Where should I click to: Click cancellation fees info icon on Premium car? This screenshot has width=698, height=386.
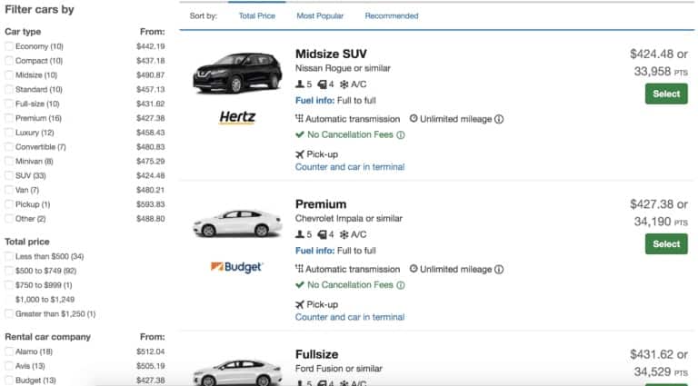401,285
